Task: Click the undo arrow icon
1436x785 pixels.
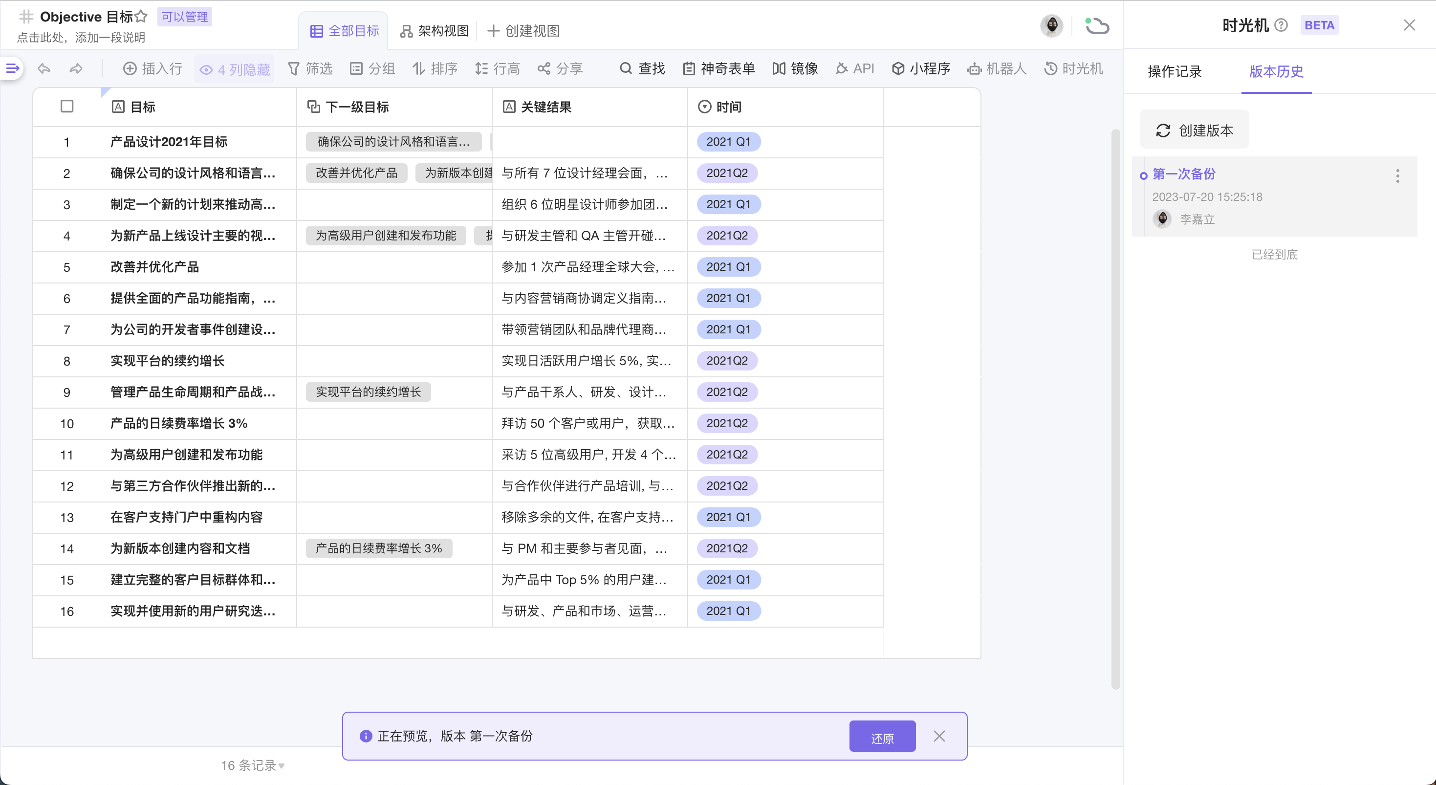Action: point(44,68)
